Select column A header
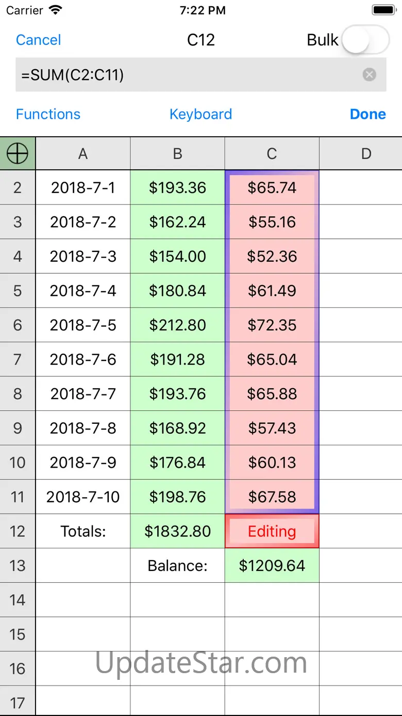The height and width of the screenshot is (716, 402). tap(83, 153)
